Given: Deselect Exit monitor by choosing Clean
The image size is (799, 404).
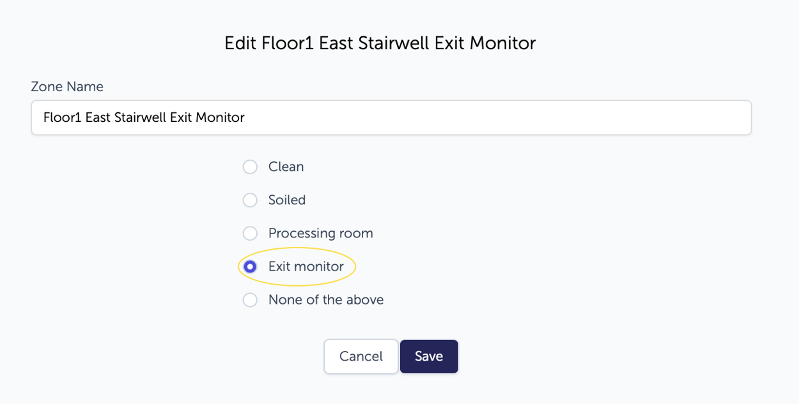Looking at the screenshot, I should (250, 167).
